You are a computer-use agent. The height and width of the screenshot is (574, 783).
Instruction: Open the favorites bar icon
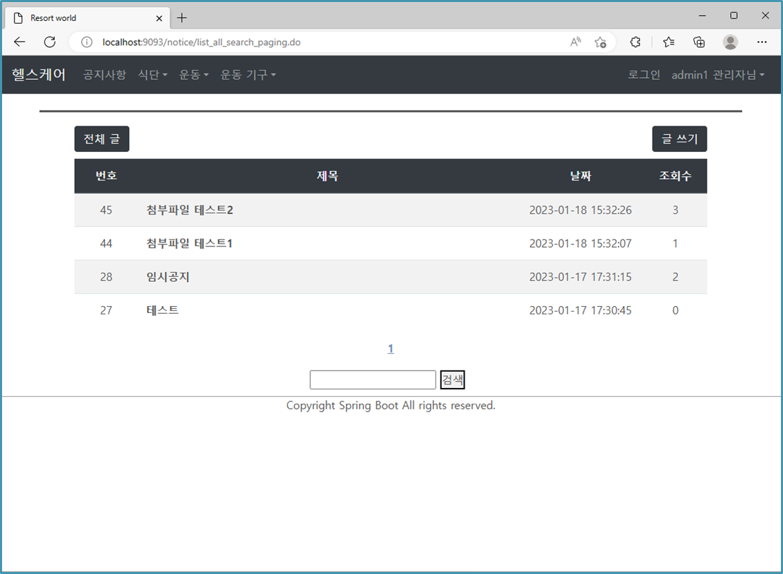[668, 42]
